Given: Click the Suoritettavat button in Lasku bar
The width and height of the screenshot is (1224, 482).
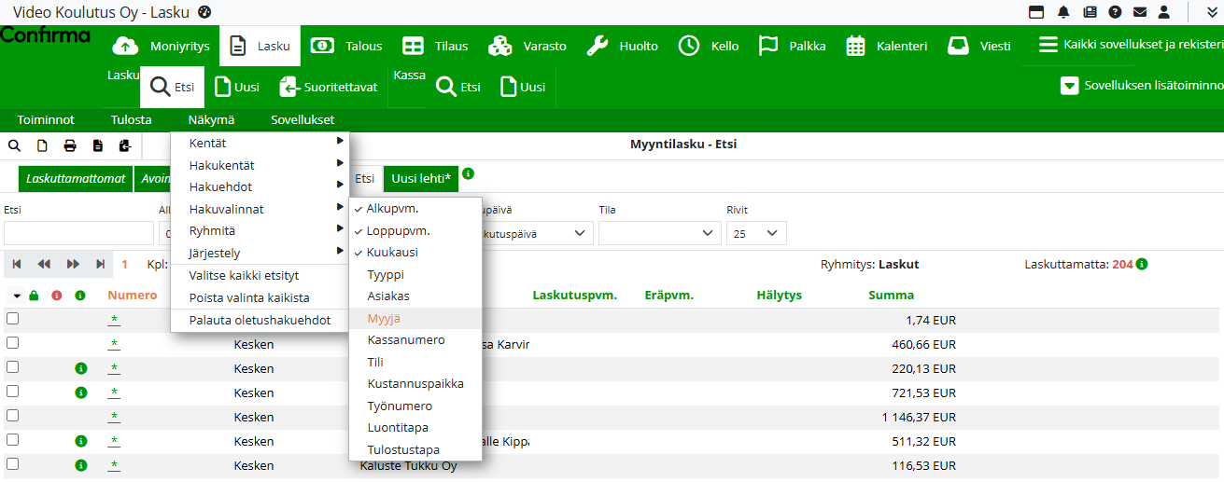Looking at the screenshot, I should pos(329,87).
